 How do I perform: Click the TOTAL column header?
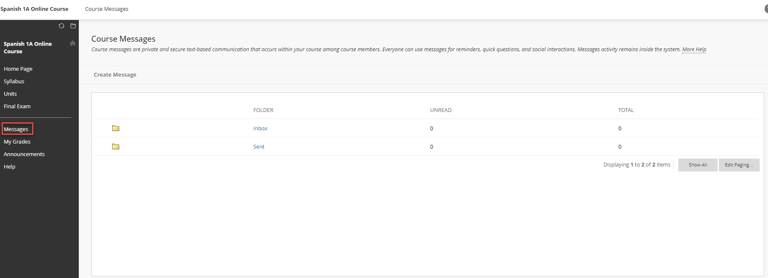tap(626, 110)
